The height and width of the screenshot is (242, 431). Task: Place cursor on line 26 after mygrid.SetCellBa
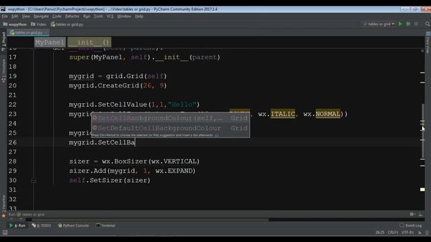(135, 143)
